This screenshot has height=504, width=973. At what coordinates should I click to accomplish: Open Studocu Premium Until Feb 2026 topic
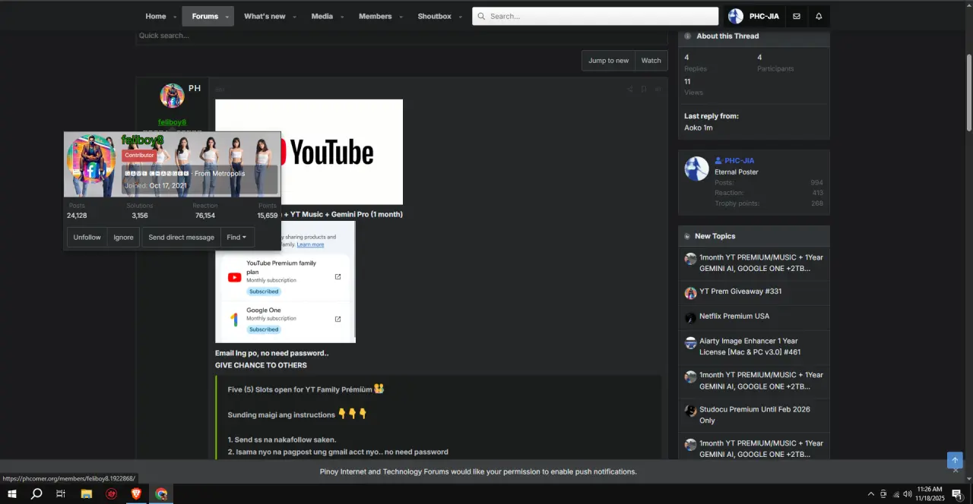pos(755,414)
